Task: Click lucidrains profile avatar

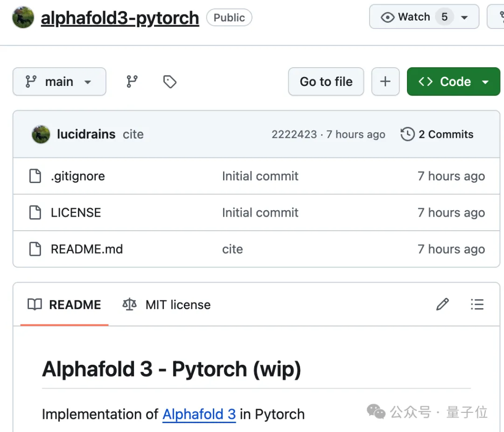Action: coord(41,134)
